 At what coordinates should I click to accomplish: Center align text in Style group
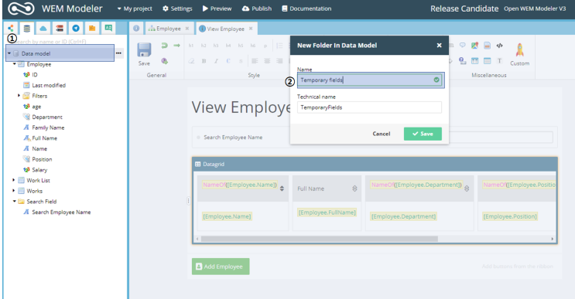coord(267,61)
